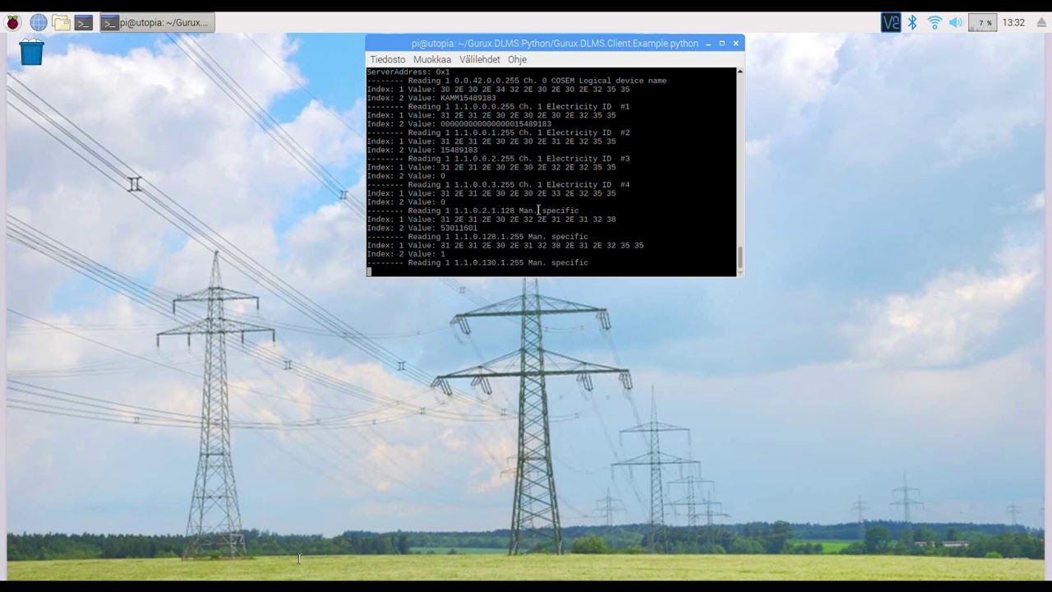Open the Wi-Fi network menu
This screenshot has height=592, width=1052.
tap(934, 22)
